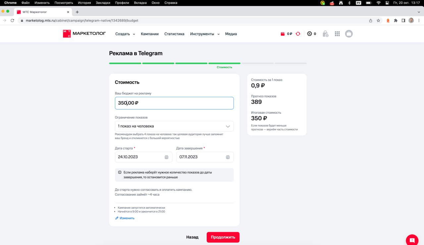
Task: Open the Статистика section
Action: tap(174, 34)
